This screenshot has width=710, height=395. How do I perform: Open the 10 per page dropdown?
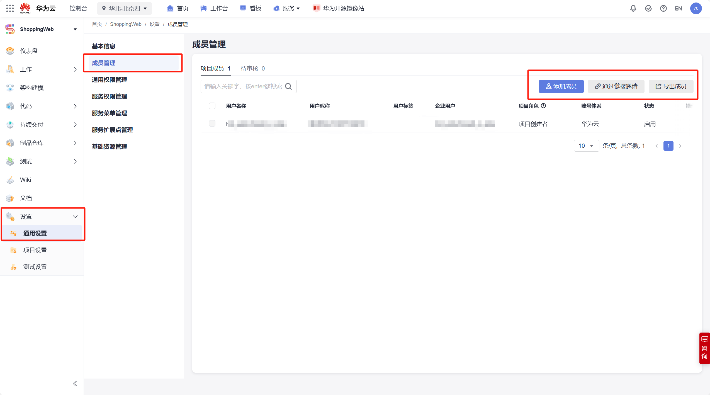click(x=586, y=146)
